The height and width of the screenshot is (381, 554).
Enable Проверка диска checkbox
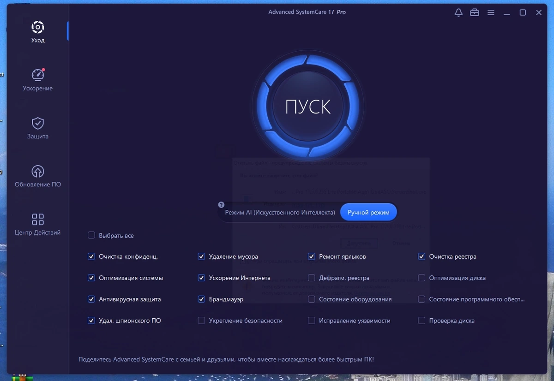tap(422, 320)
